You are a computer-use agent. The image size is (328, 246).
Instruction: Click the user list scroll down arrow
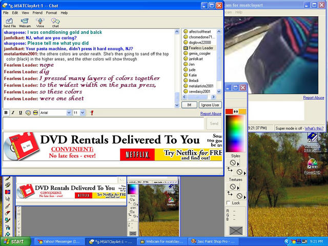pos(219,91)
